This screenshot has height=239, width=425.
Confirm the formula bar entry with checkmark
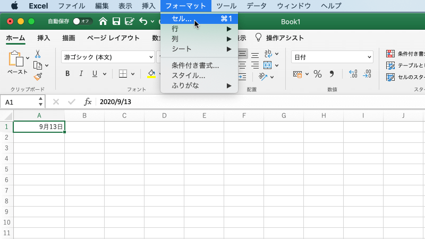pos(72,102)
